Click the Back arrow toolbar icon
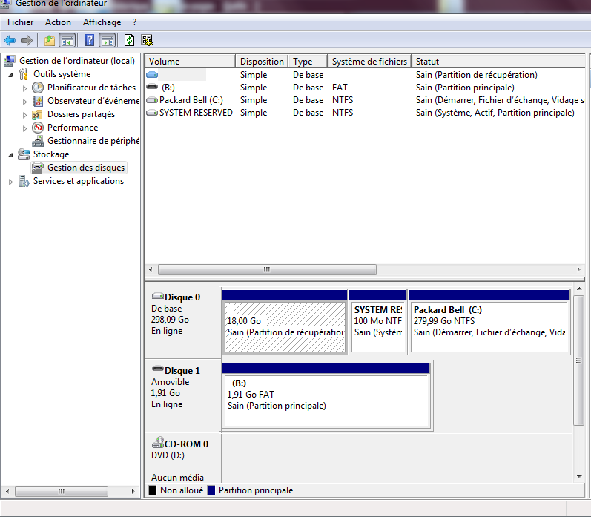Screen dimensions: 591x517 tap(10, 40)
